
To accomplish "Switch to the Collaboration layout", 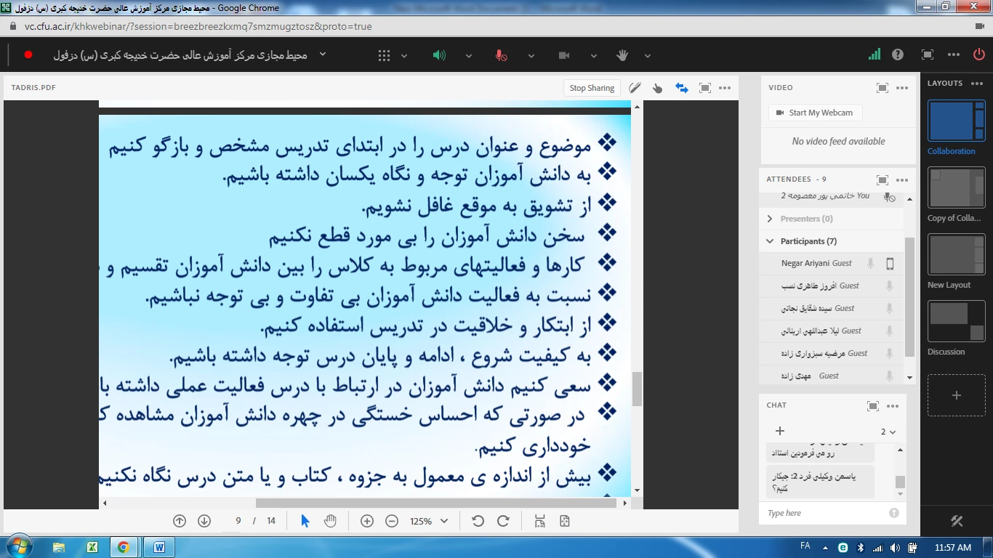I will coord(956,121).
